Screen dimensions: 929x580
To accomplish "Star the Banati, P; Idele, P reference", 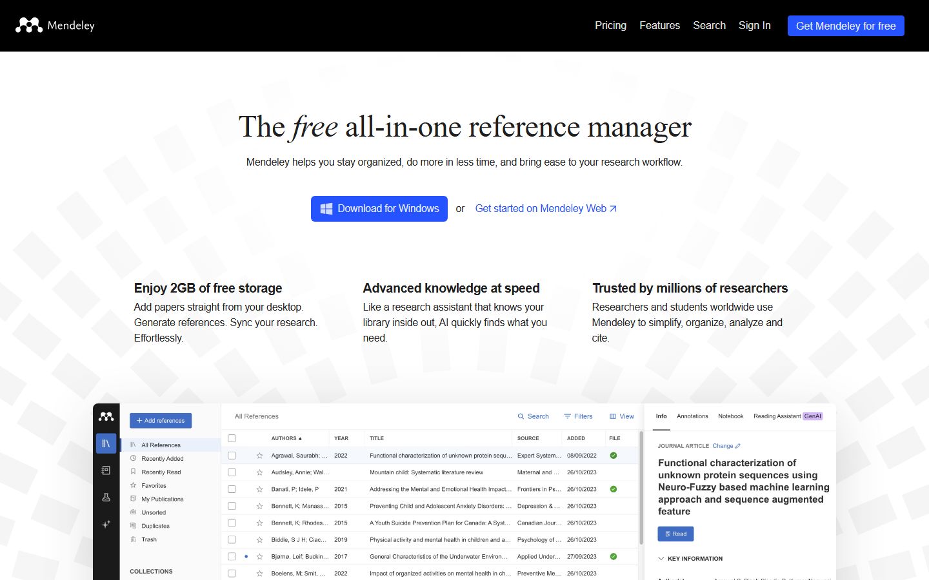I will 259,489.
